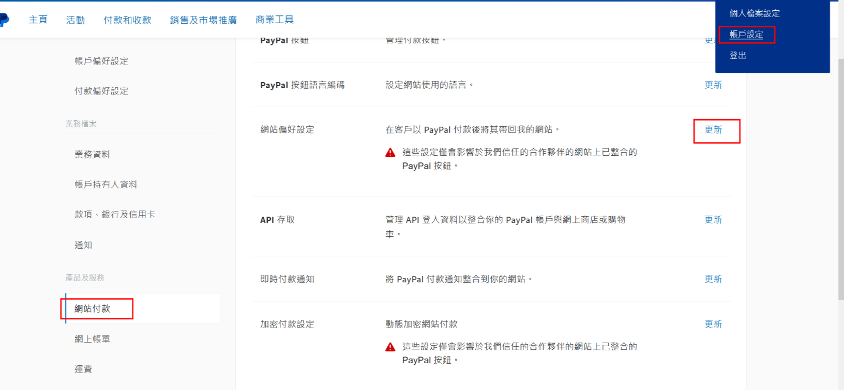This screenshot has height=390, width=844.
Task: Open 帳戶偏好設定 in the sidebar
Action: [x=101, y=61]
